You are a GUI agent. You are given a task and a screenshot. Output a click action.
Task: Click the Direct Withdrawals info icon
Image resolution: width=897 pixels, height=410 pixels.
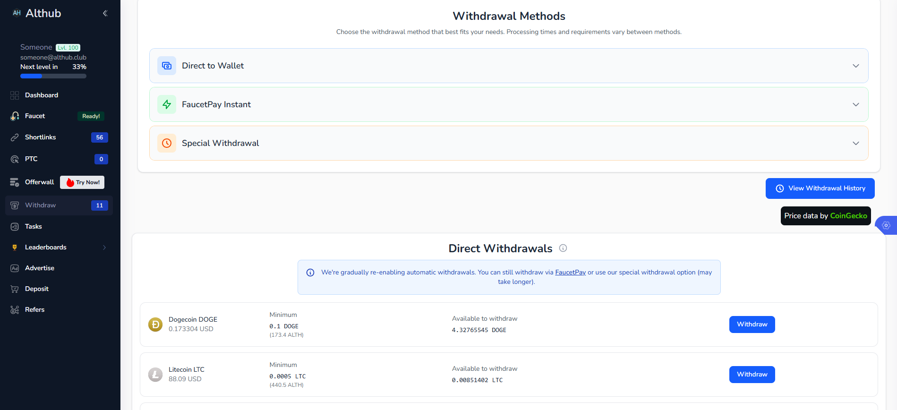(x=563, y=248)
